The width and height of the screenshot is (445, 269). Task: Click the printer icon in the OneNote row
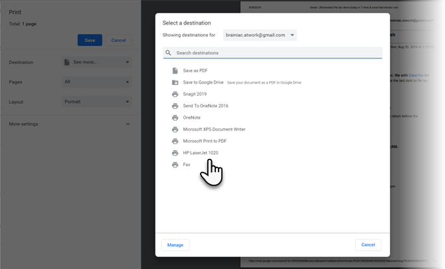click(x=175, y=118)
